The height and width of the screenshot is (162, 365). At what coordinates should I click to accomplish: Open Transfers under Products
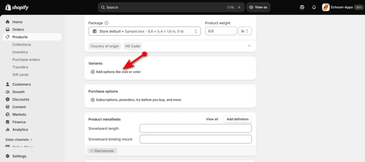click(20, 67)
